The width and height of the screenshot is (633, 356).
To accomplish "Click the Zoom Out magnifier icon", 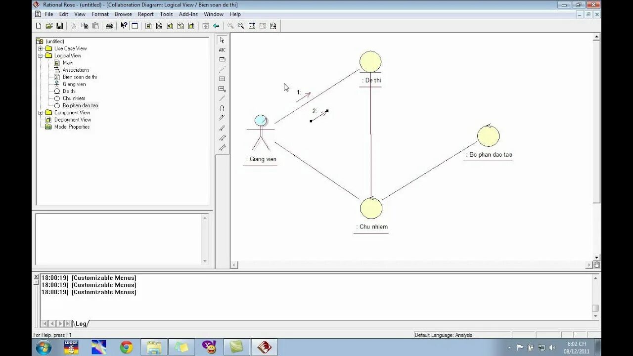I will coord(241,26).
